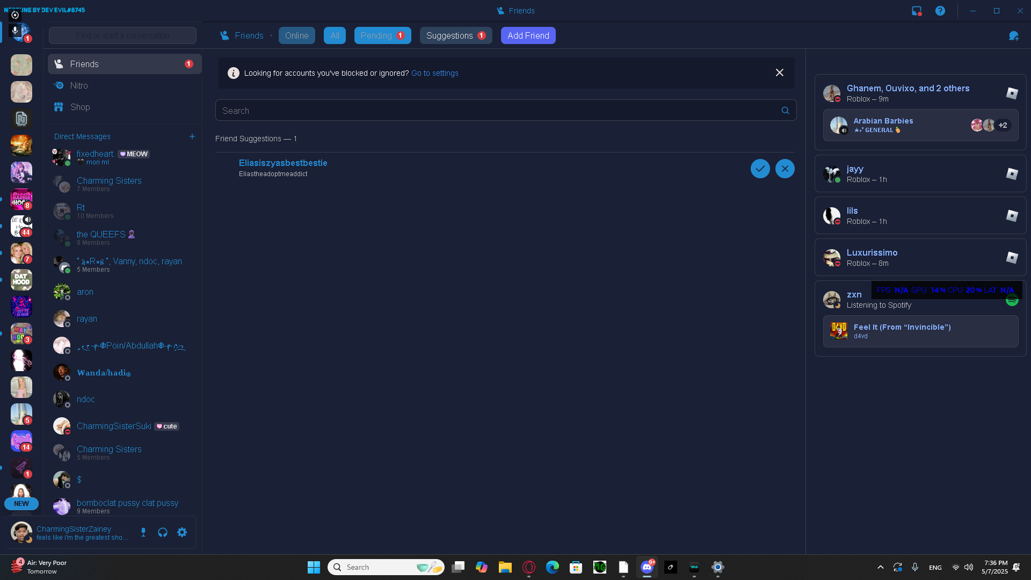The width and height of the screenshot is (1031, 580).
Task: Open User Settings gear icon
Action: tap(182, 532)
